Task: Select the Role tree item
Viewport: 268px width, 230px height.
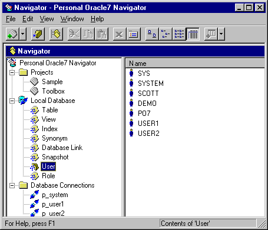Action: coord(48,176)
